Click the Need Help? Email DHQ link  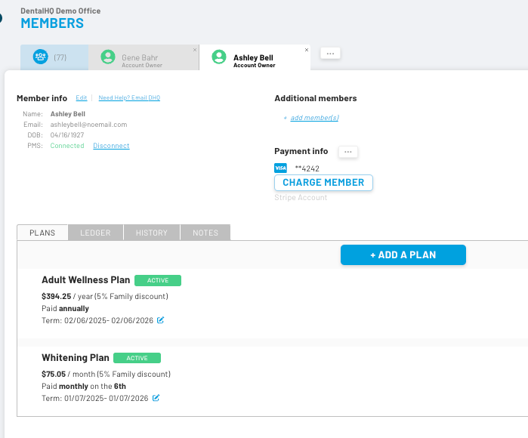pyautogui.click(x=129, y=98)
